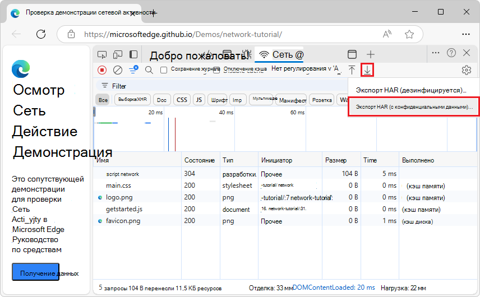This screenshot has height=297, width=480.
Task: Select the script network request row
Action: [x=285, y=174]
